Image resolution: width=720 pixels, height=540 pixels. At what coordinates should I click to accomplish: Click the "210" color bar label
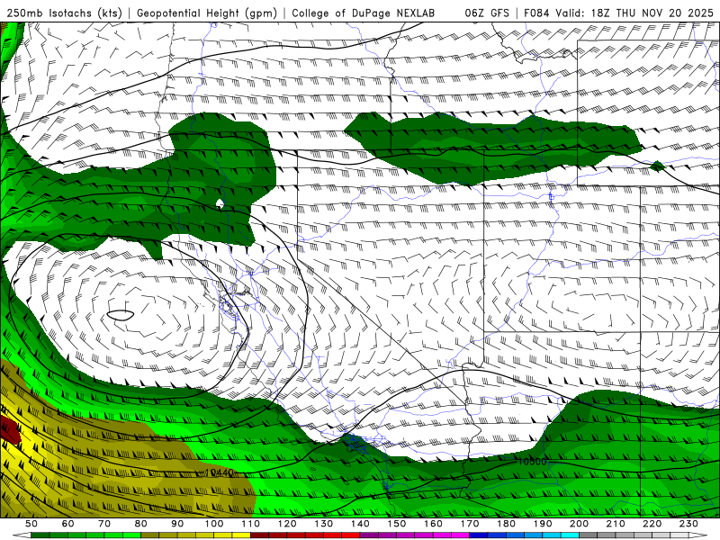click(616, 524)
